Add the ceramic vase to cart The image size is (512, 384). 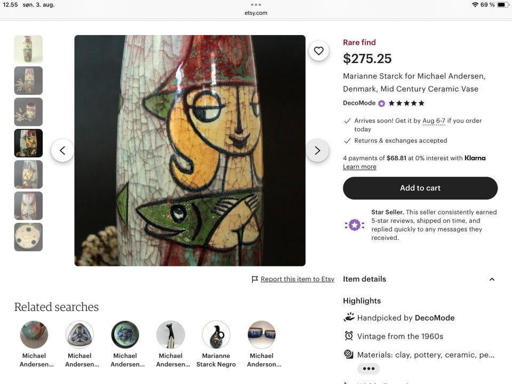pyautogui.click(x=420, y=188)
